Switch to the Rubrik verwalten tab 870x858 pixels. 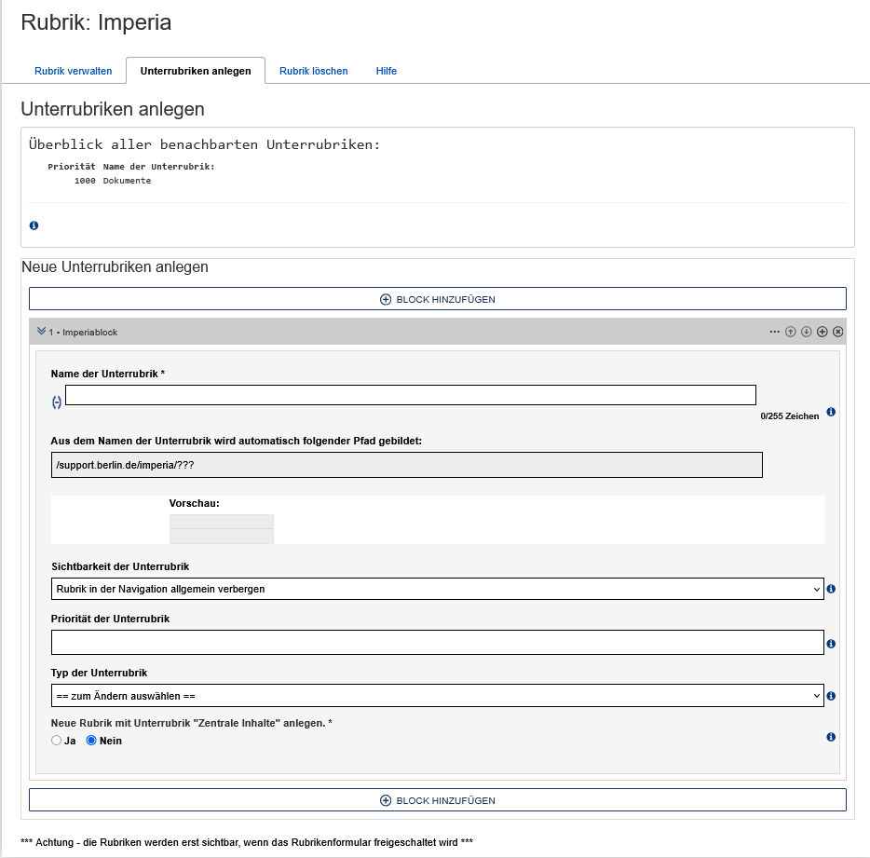(74, 71)
